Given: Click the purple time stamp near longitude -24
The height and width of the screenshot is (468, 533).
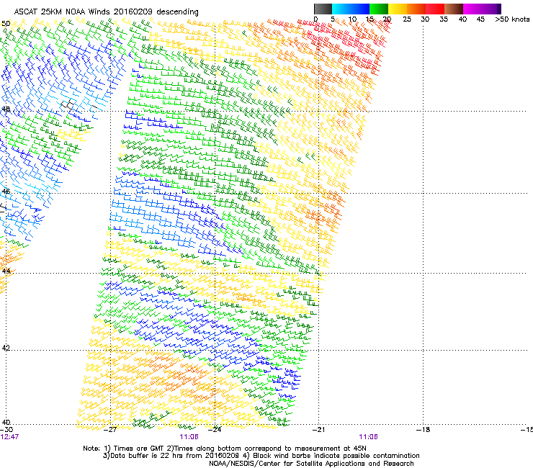Looking at the screenshot, I should [x=189, y=437].
